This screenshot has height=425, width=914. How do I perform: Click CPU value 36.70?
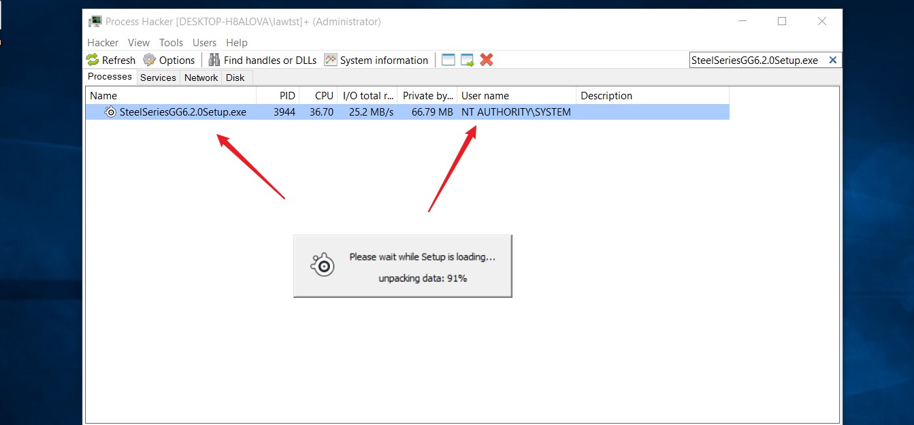point(321,112)
